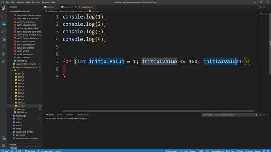Open the Source Control view

click(3, 23)
